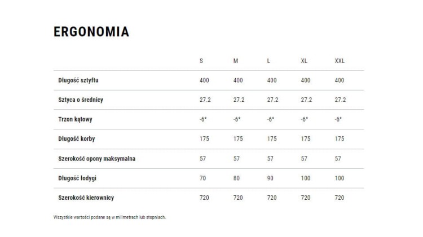423x237 pixels.
Task: Select the S size column header
Action: click(x=201, y=61)
